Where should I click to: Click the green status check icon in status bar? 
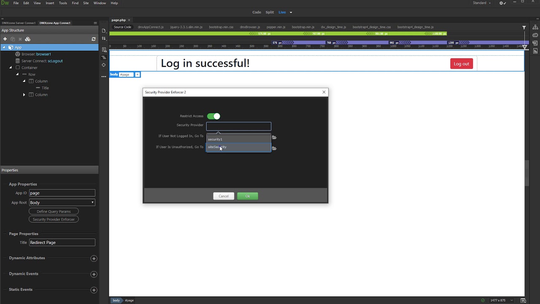pyautogui.click(x=483, y=301)
